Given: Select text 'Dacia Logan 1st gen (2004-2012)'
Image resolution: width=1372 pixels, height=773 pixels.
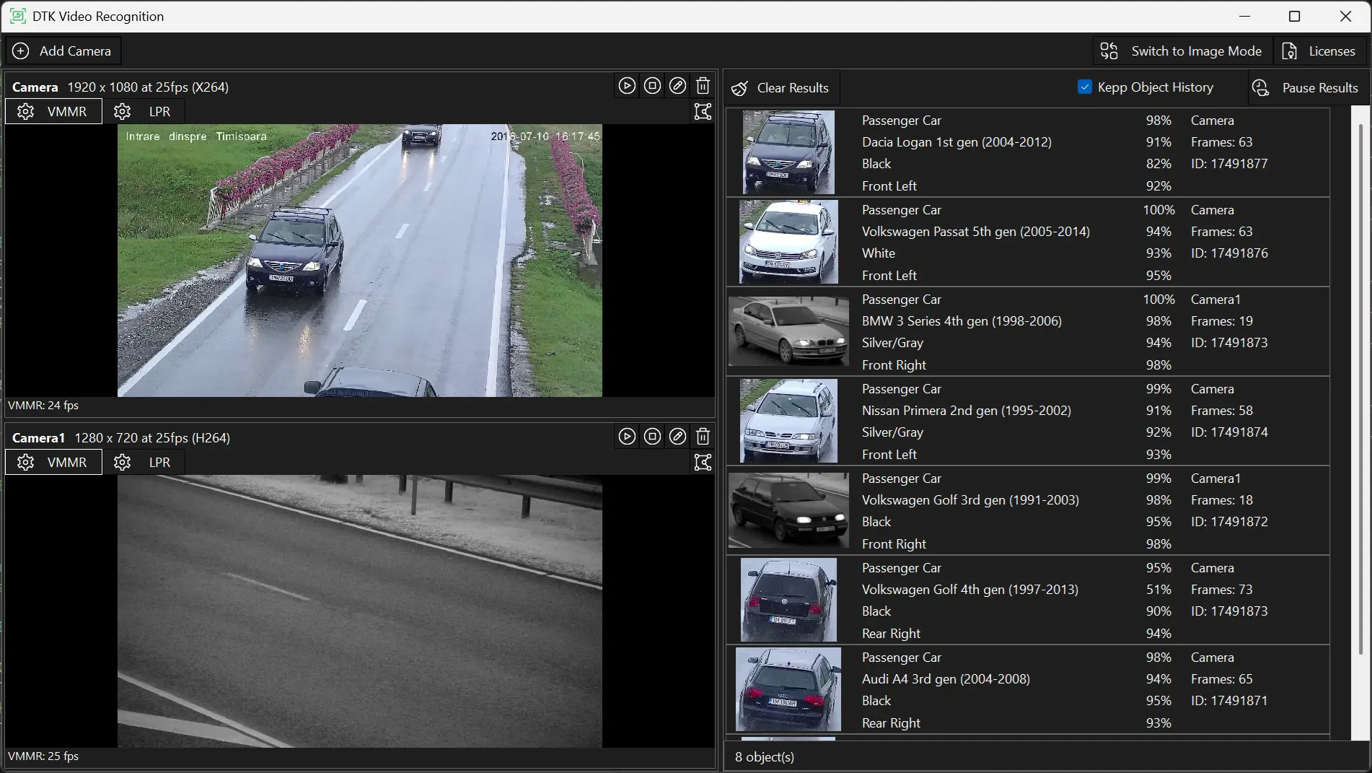Looking at the screenshot, I should point(957,142).
